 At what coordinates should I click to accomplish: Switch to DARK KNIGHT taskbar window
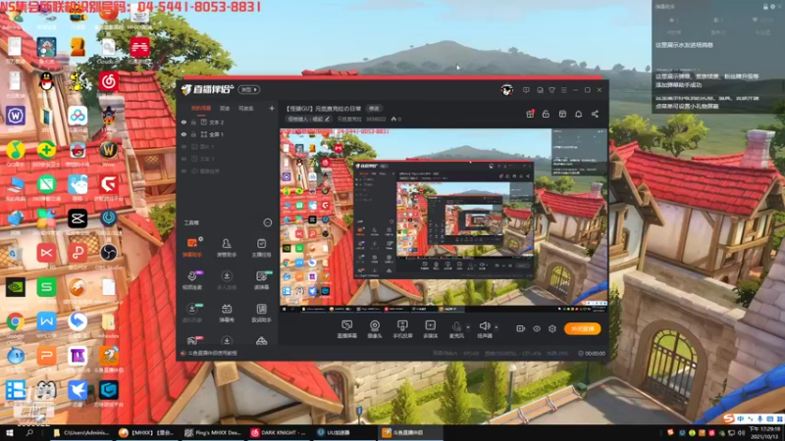tap(279, 432)
